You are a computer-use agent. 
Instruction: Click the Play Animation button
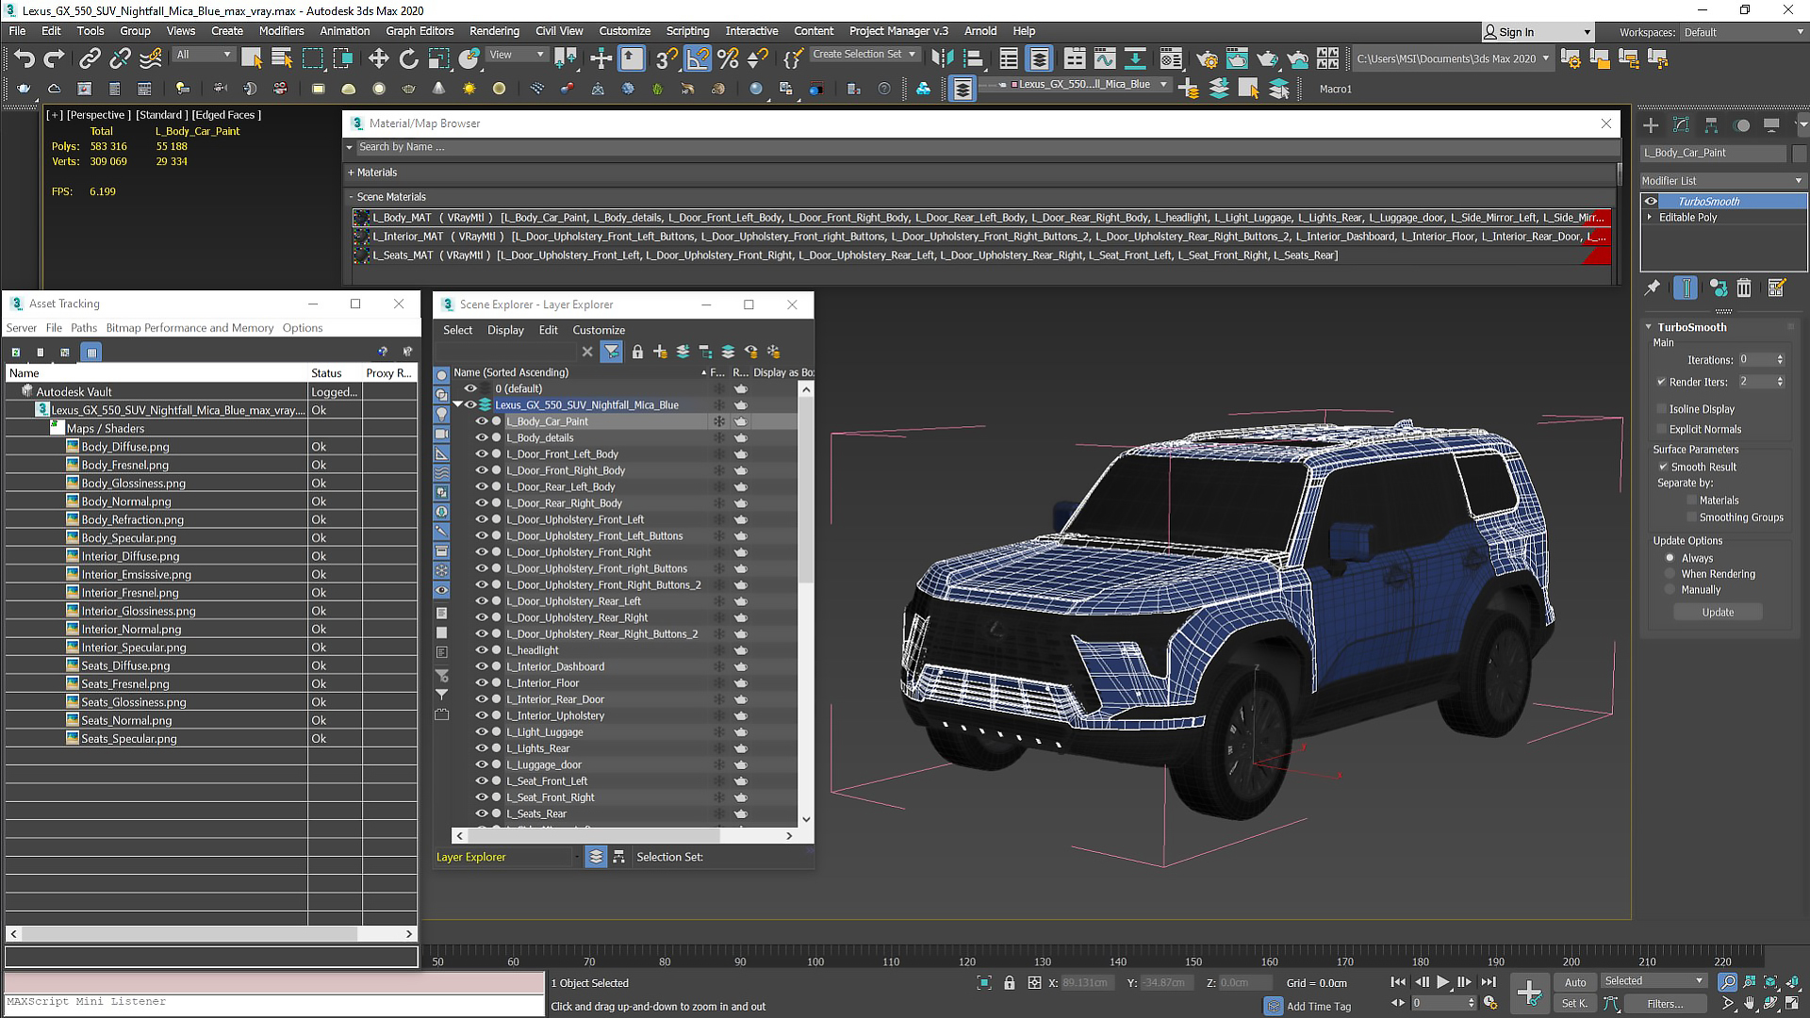[1442, 982]
